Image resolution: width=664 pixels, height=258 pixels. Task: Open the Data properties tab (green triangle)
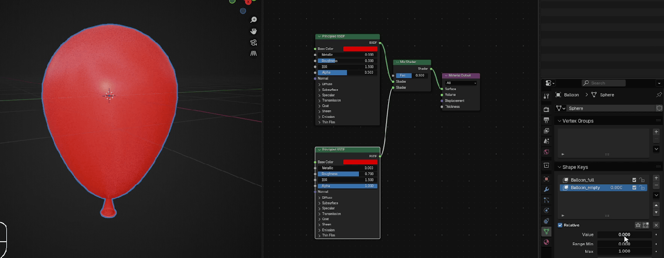click(546, 231)
